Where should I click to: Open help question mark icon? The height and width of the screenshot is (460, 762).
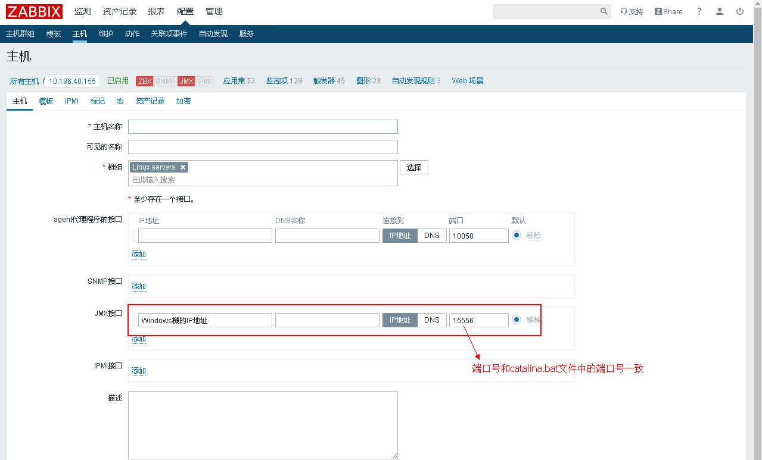pyautogui.click(x=699, y=11)
